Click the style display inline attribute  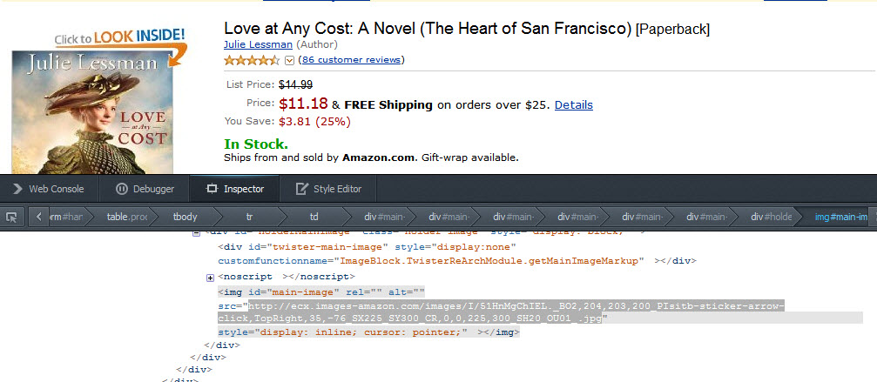click(x=342, y=333)
